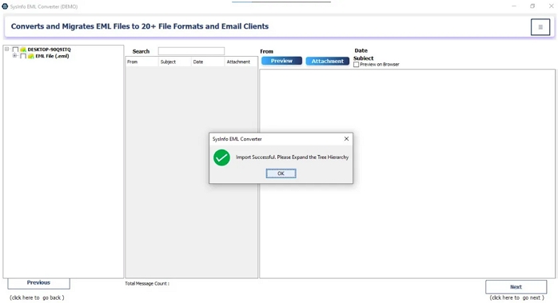The width and height of the screenshot is (558, 303).
Task: Restore down the main window
Action: [x=532, y=6]
